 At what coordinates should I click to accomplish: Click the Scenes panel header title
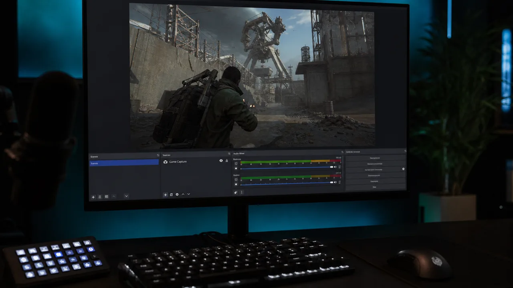coord(94,156)
